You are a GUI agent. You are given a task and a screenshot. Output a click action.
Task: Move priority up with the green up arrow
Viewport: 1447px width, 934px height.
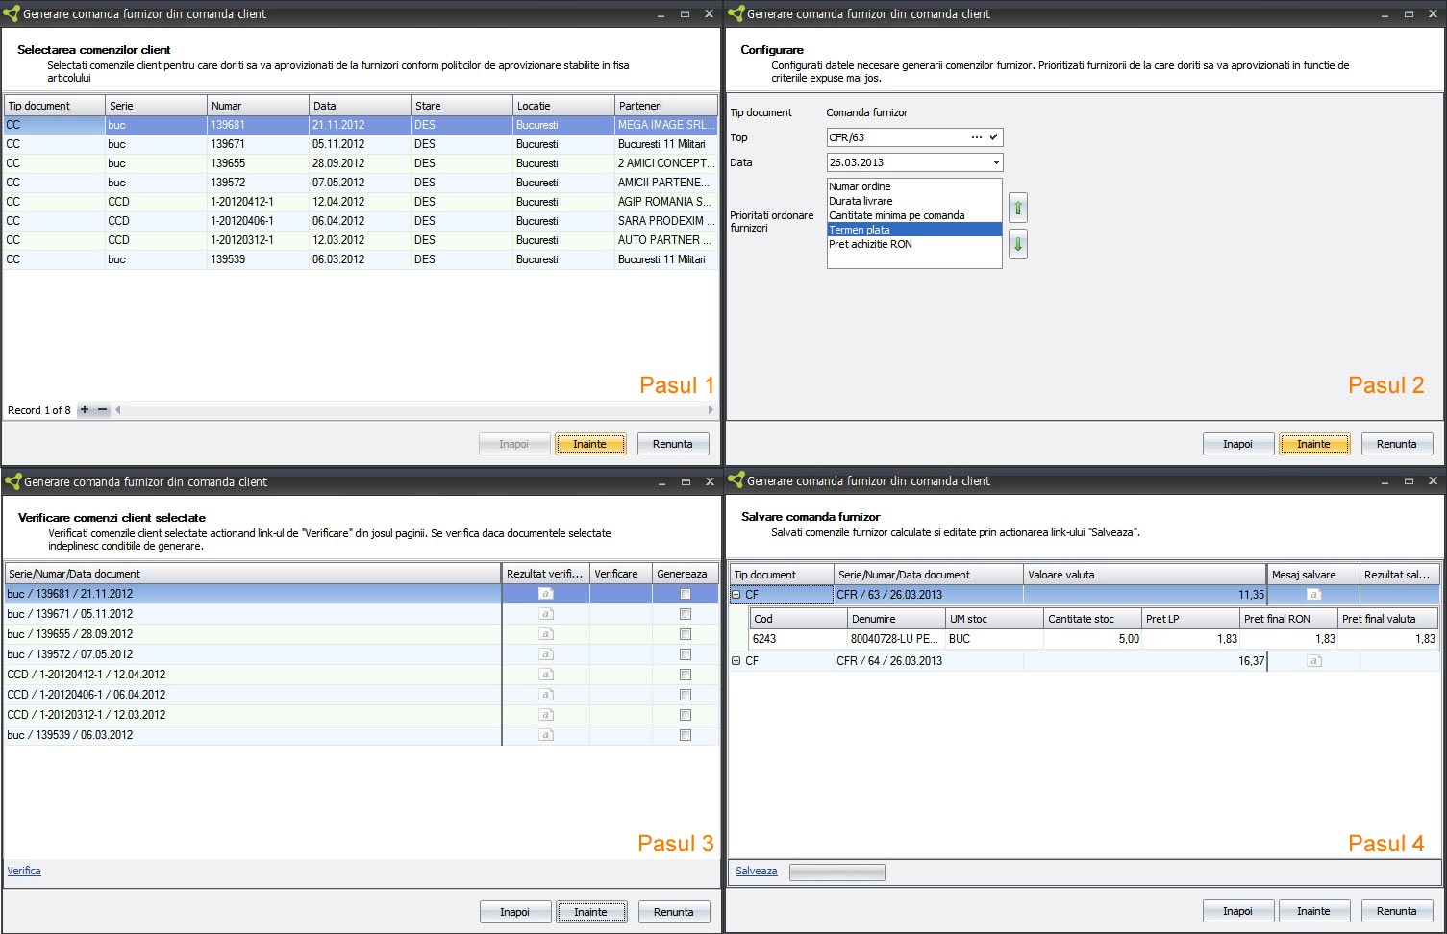1018,208
